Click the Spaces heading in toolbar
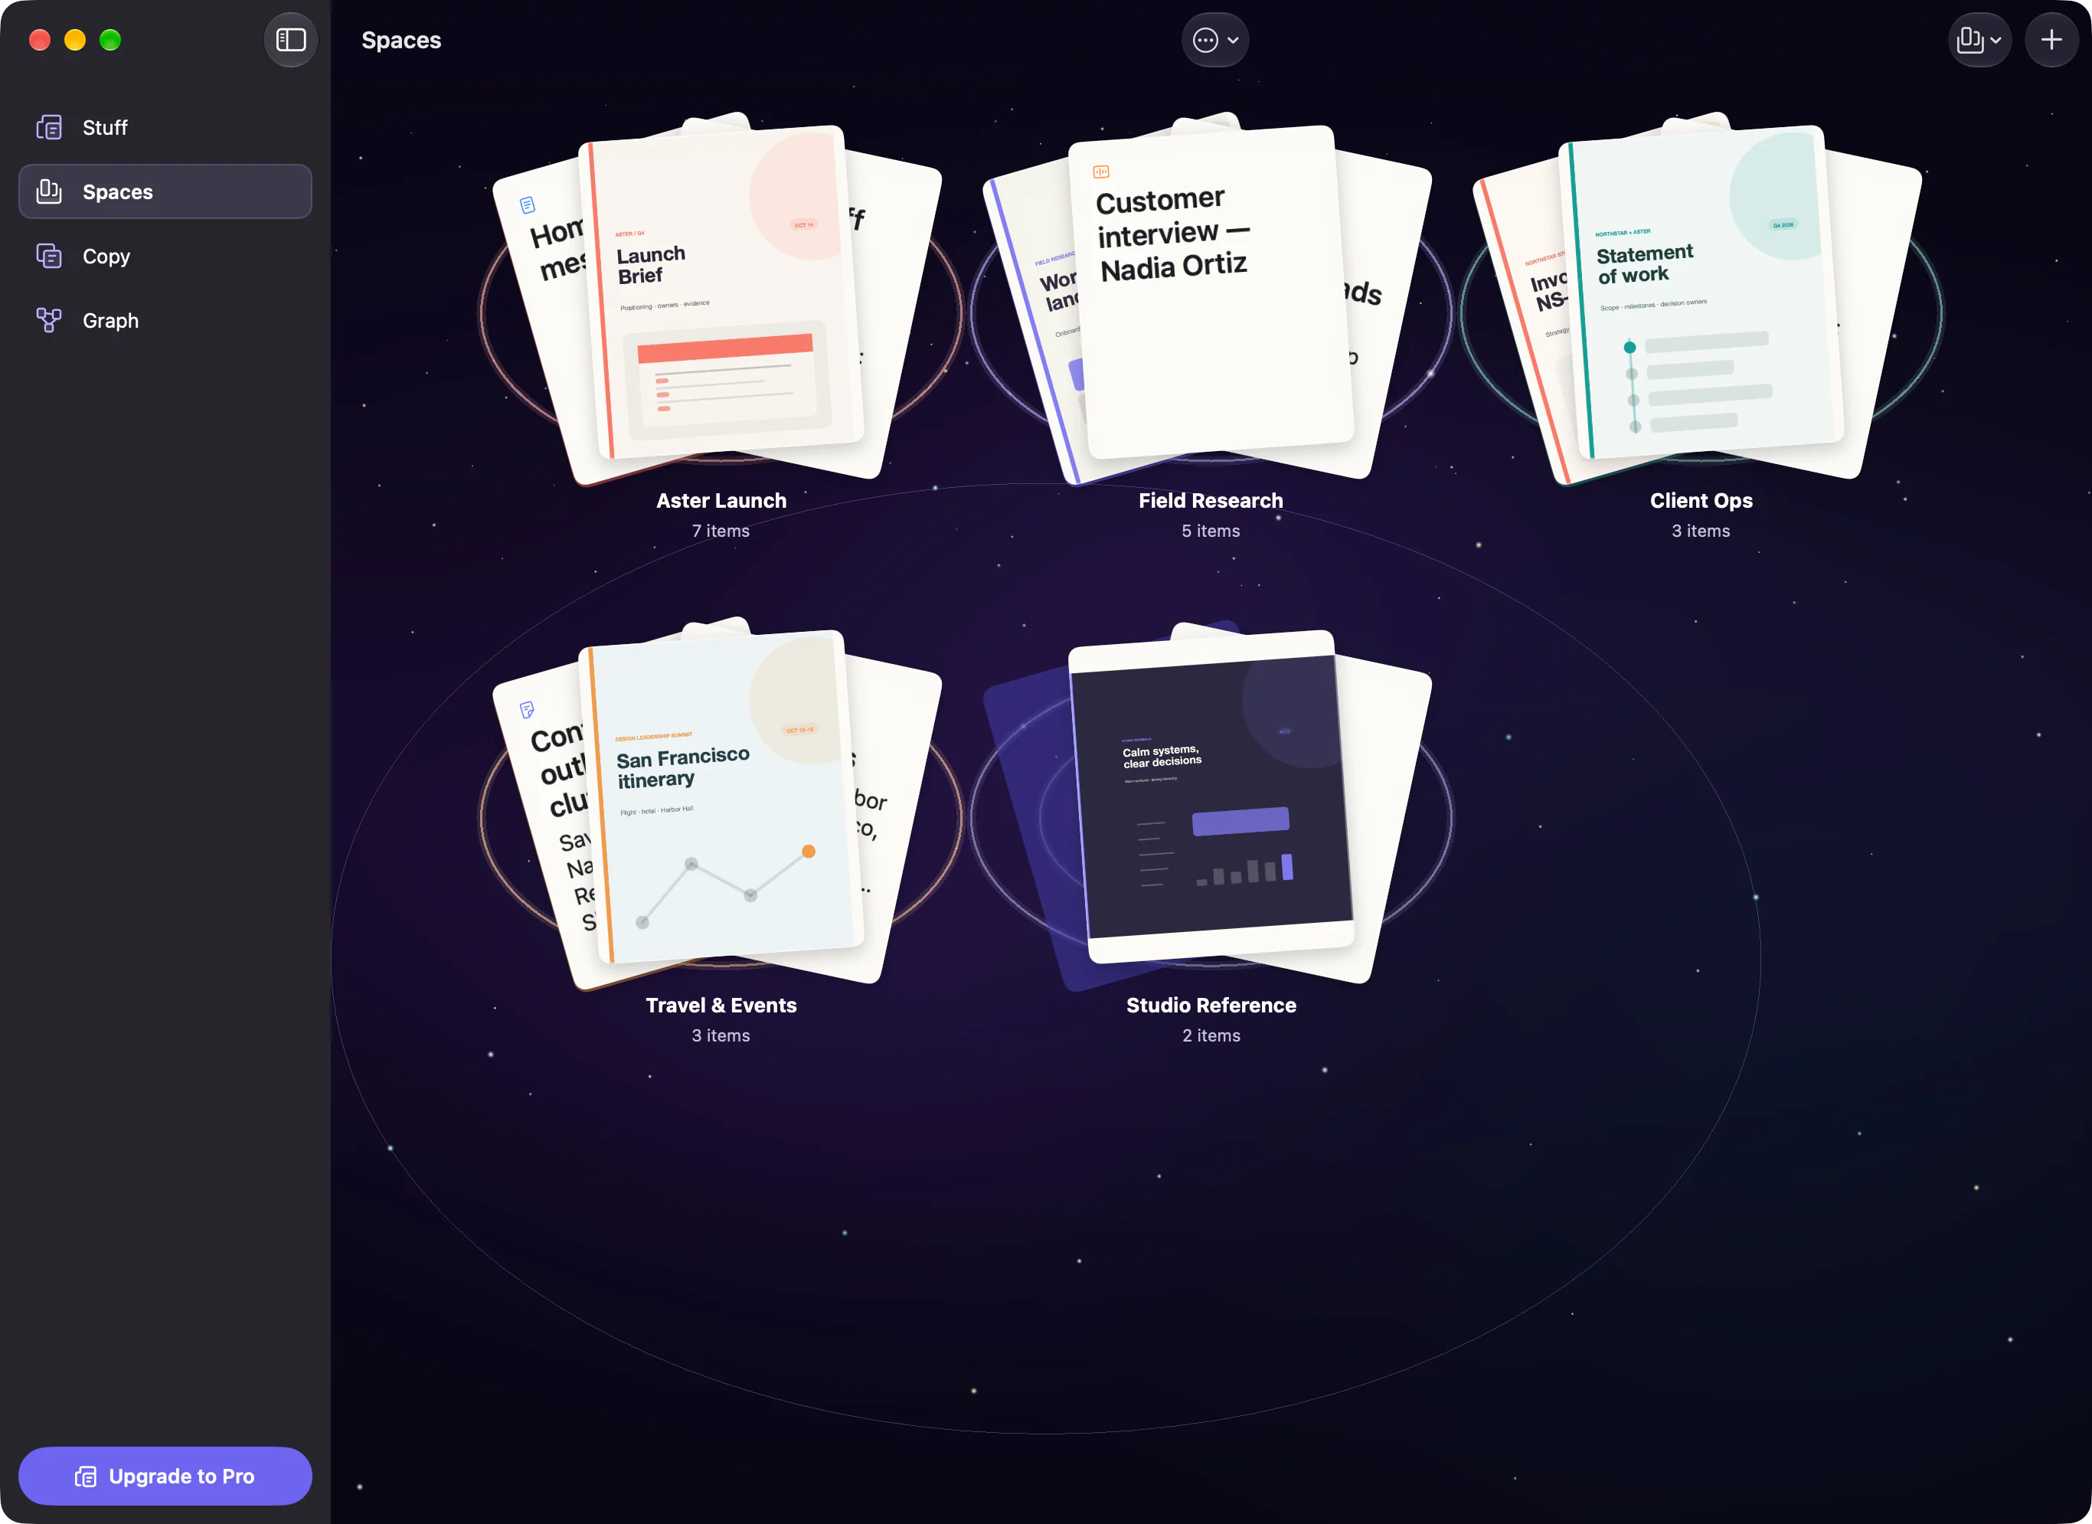Image resolution: width=2092 pixels, height=1524 pixels. pos(401,40)
